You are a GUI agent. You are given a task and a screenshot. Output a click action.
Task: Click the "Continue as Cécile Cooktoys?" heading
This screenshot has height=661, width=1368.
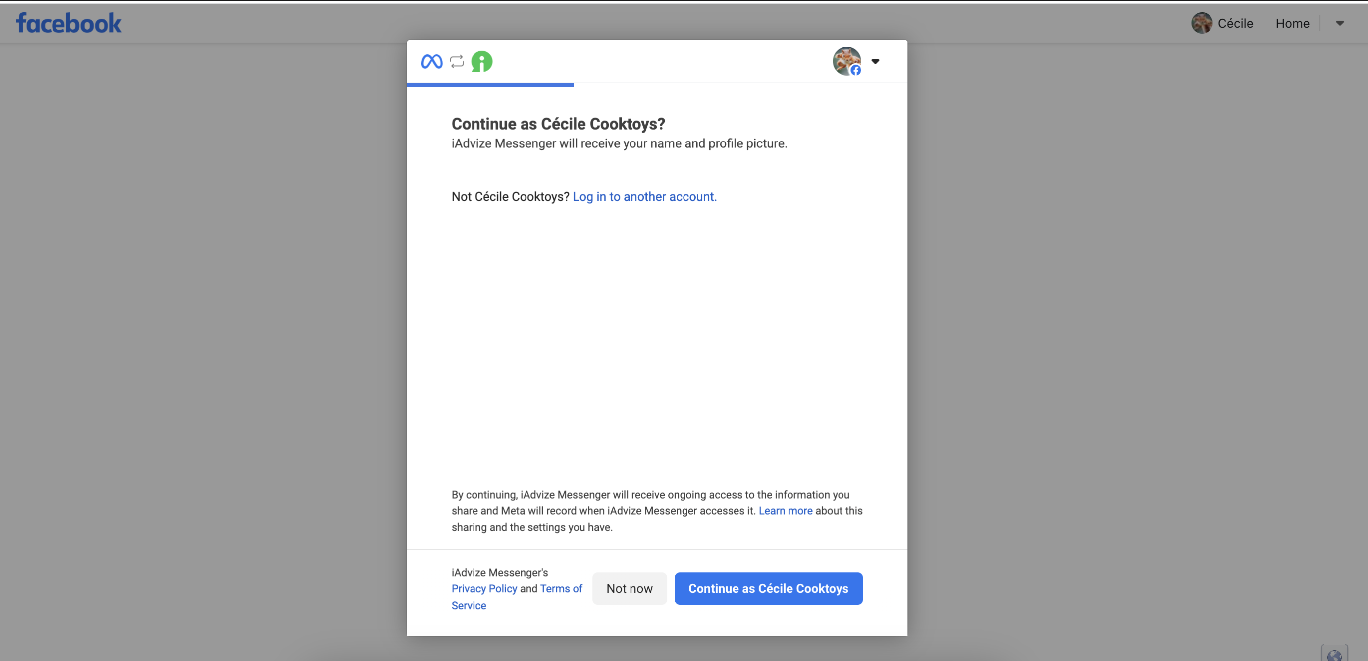tap(558, 124)
